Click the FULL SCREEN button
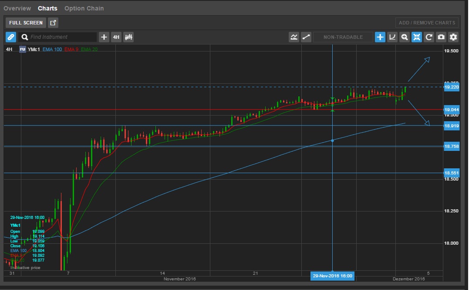Image resolution: width=469 pixels, height=290 pixels. (25, 23)
